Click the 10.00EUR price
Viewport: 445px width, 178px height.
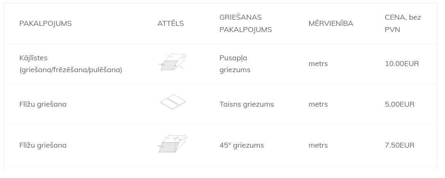point(402,64)
